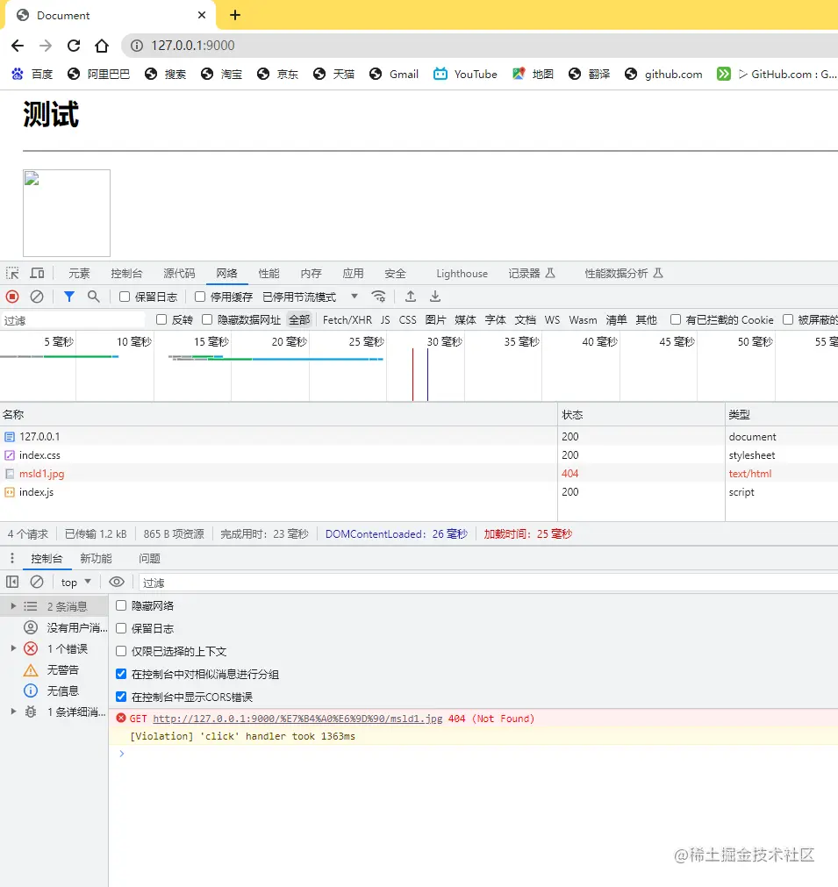Open the Baidu bookmark

click(32, 74)
